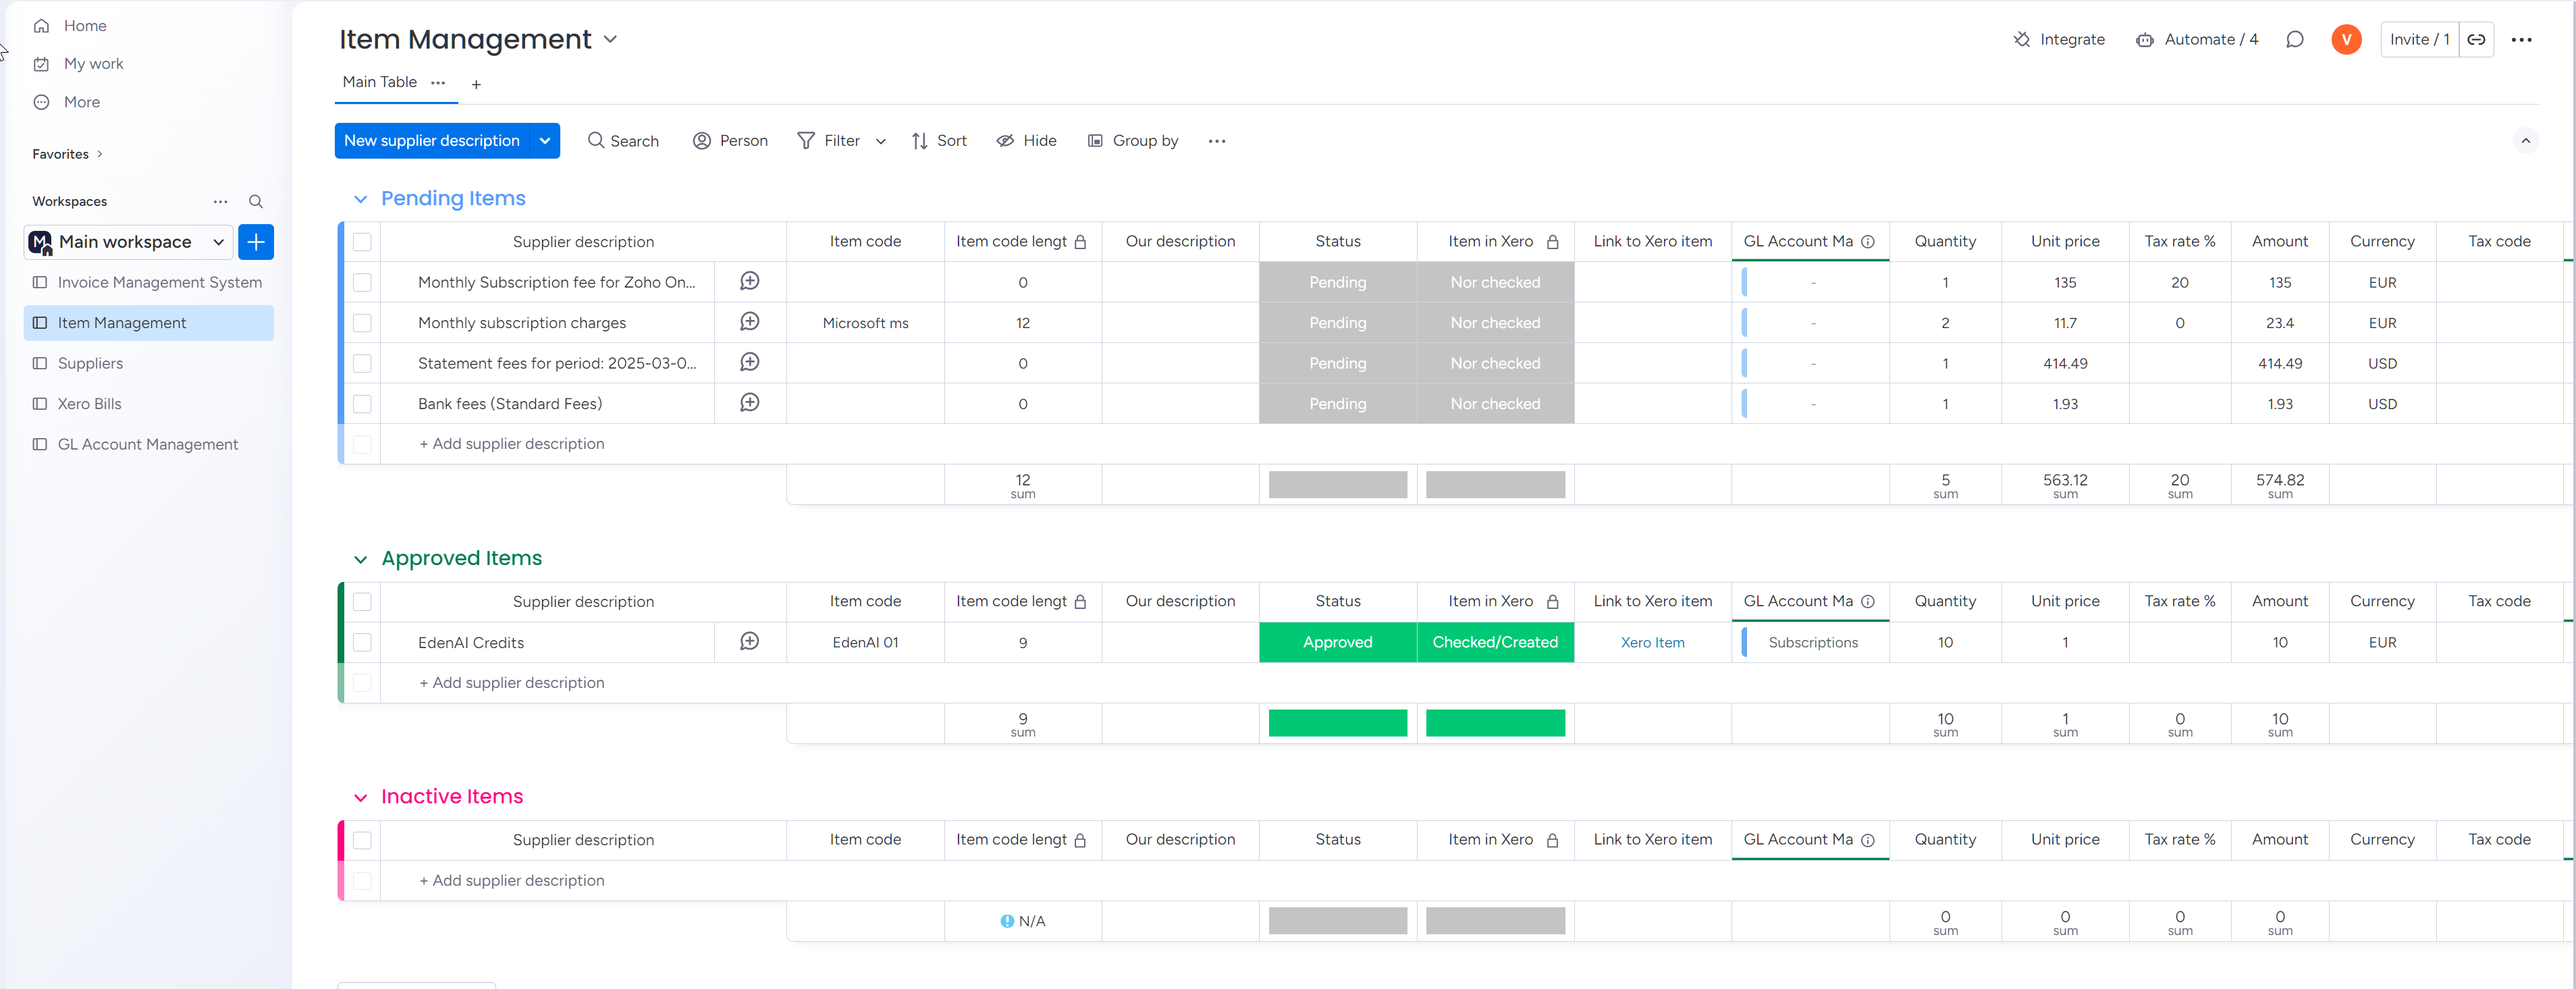Viewport: 2576px width, 989px height.
Task: Check the Monthly subscription charges row checkbox
Action: [362, 323]
